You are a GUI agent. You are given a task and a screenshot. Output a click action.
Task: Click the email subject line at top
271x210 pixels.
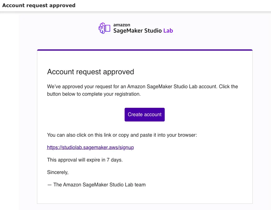point(39,6)
